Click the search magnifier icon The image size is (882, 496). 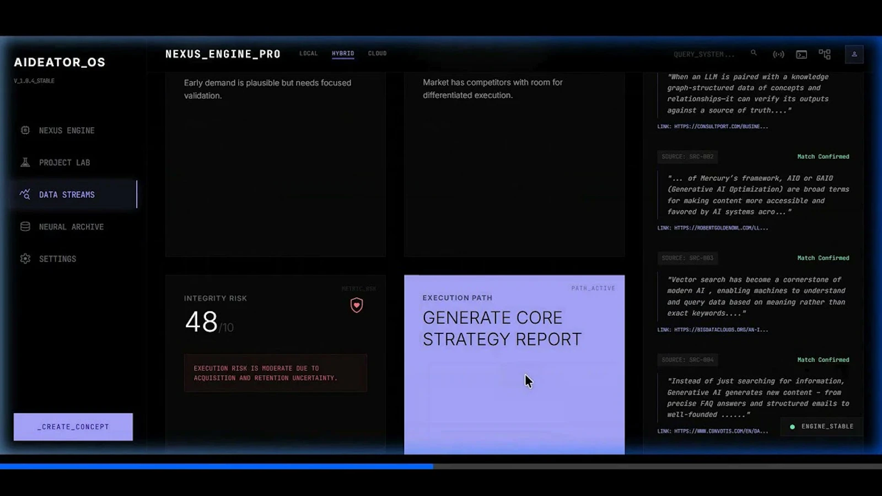point(754,53)
